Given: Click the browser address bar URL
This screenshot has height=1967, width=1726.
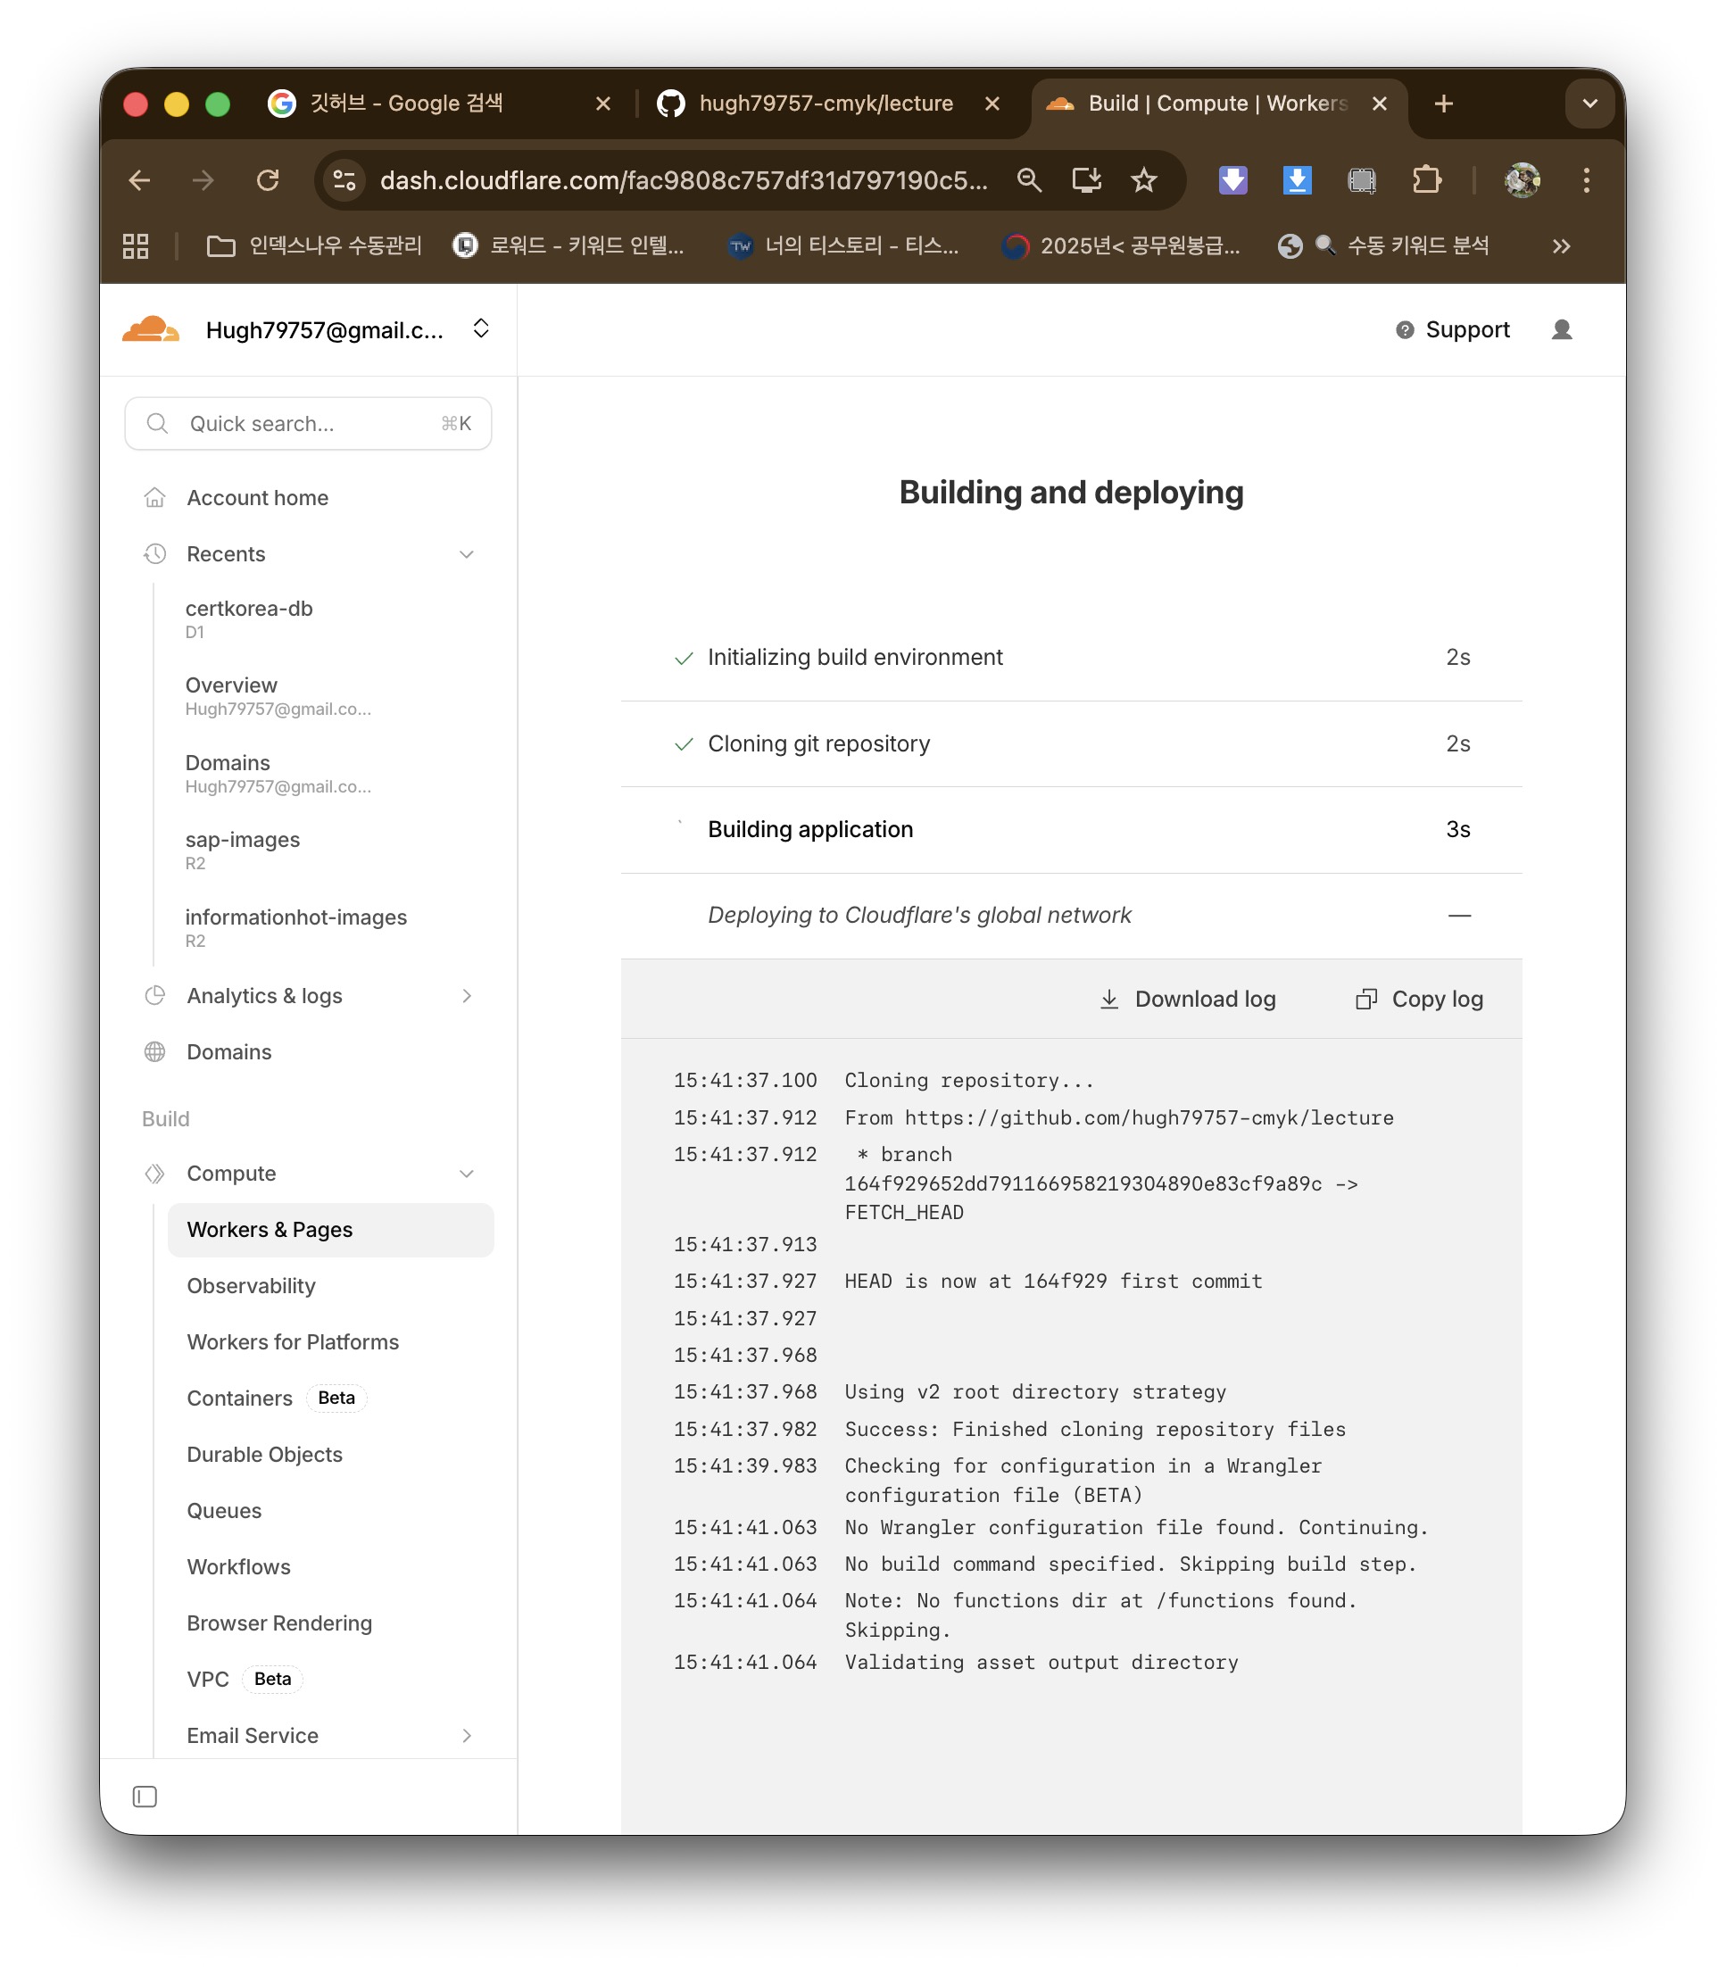Looking at the screenshot, I should [x=683, y=180].
